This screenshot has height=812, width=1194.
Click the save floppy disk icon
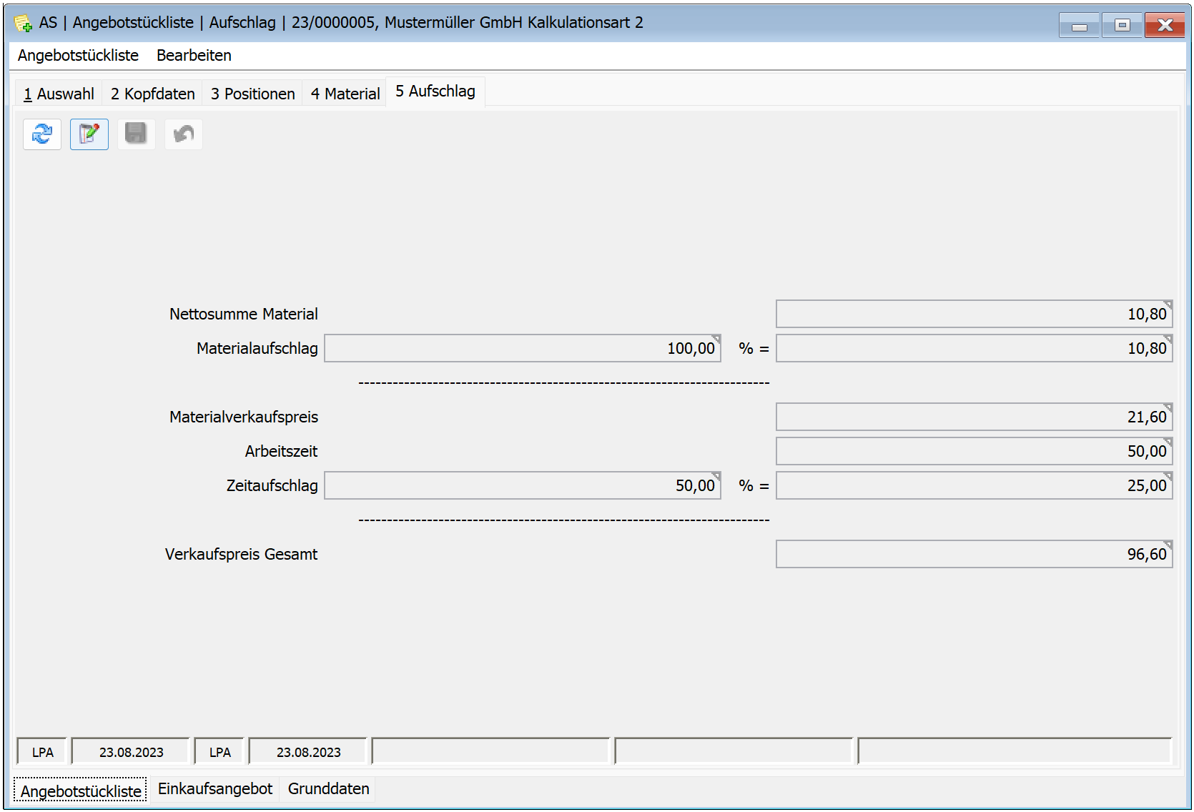136,134
